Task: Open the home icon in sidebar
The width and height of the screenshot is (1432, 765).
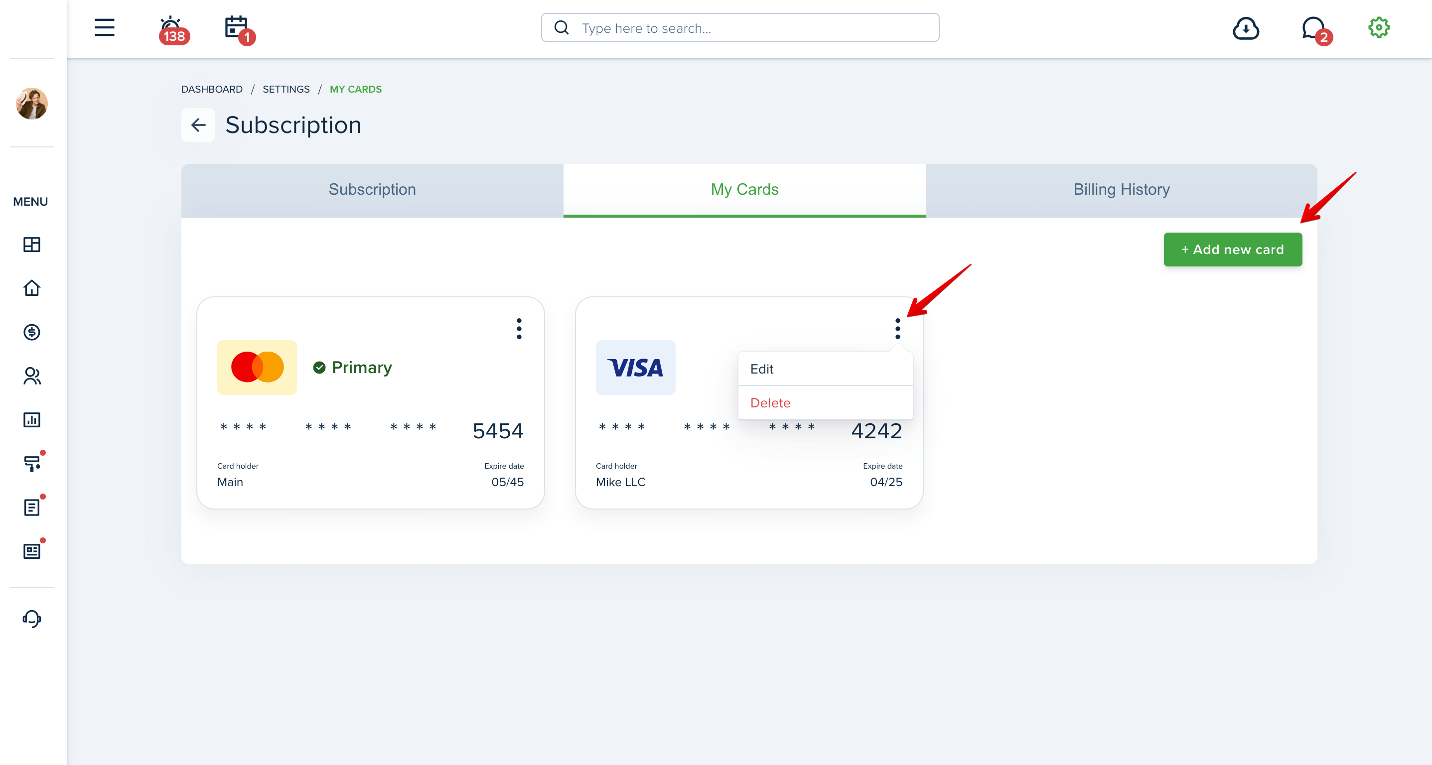Action: (32, 288)
